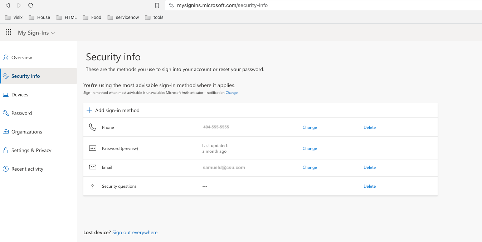
Task: Click Sign out everywhere link
Action: tap(135, 232)
